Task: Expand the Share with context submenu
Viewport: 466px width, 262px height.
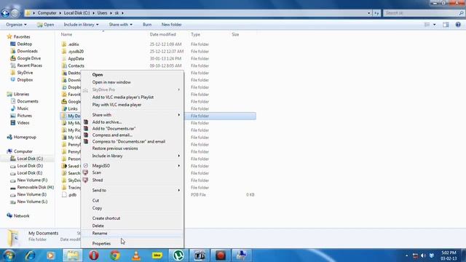Action: point(133,115)
